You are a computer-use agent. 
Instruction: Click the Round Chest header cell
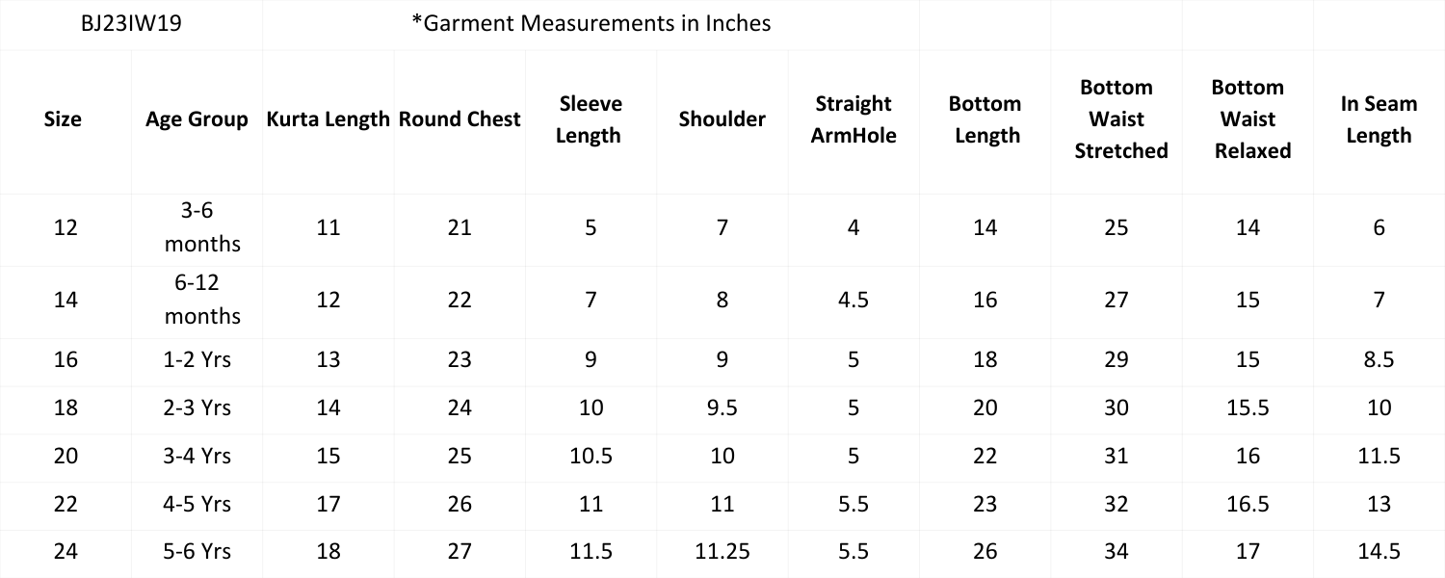460,120
